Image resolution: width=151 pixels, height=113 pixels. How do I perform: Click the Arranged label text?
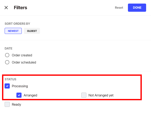coord(30,95)
